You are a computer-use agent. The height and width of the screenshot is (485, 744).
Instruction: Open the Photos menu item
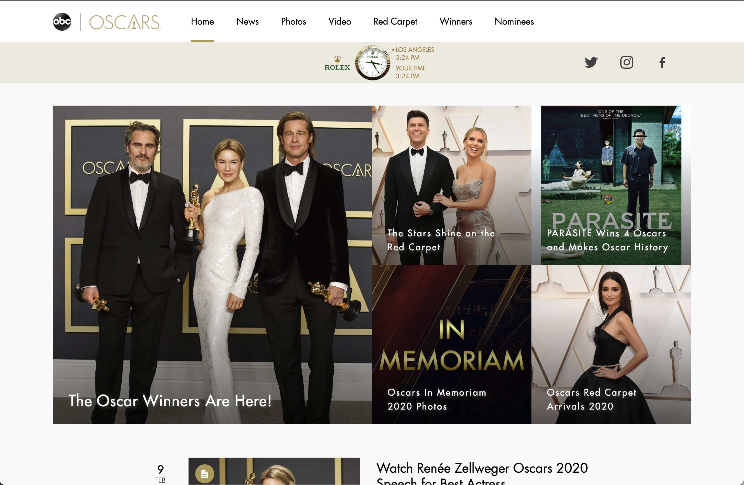[293, 21]
